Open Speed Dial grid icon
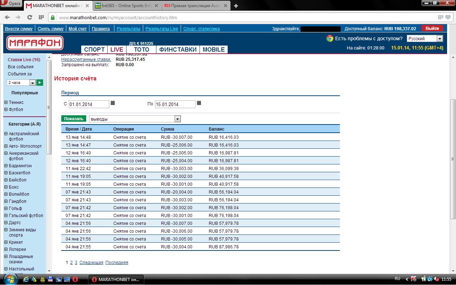The height and width of the screenshot is (285, 456). pos(41,17)
